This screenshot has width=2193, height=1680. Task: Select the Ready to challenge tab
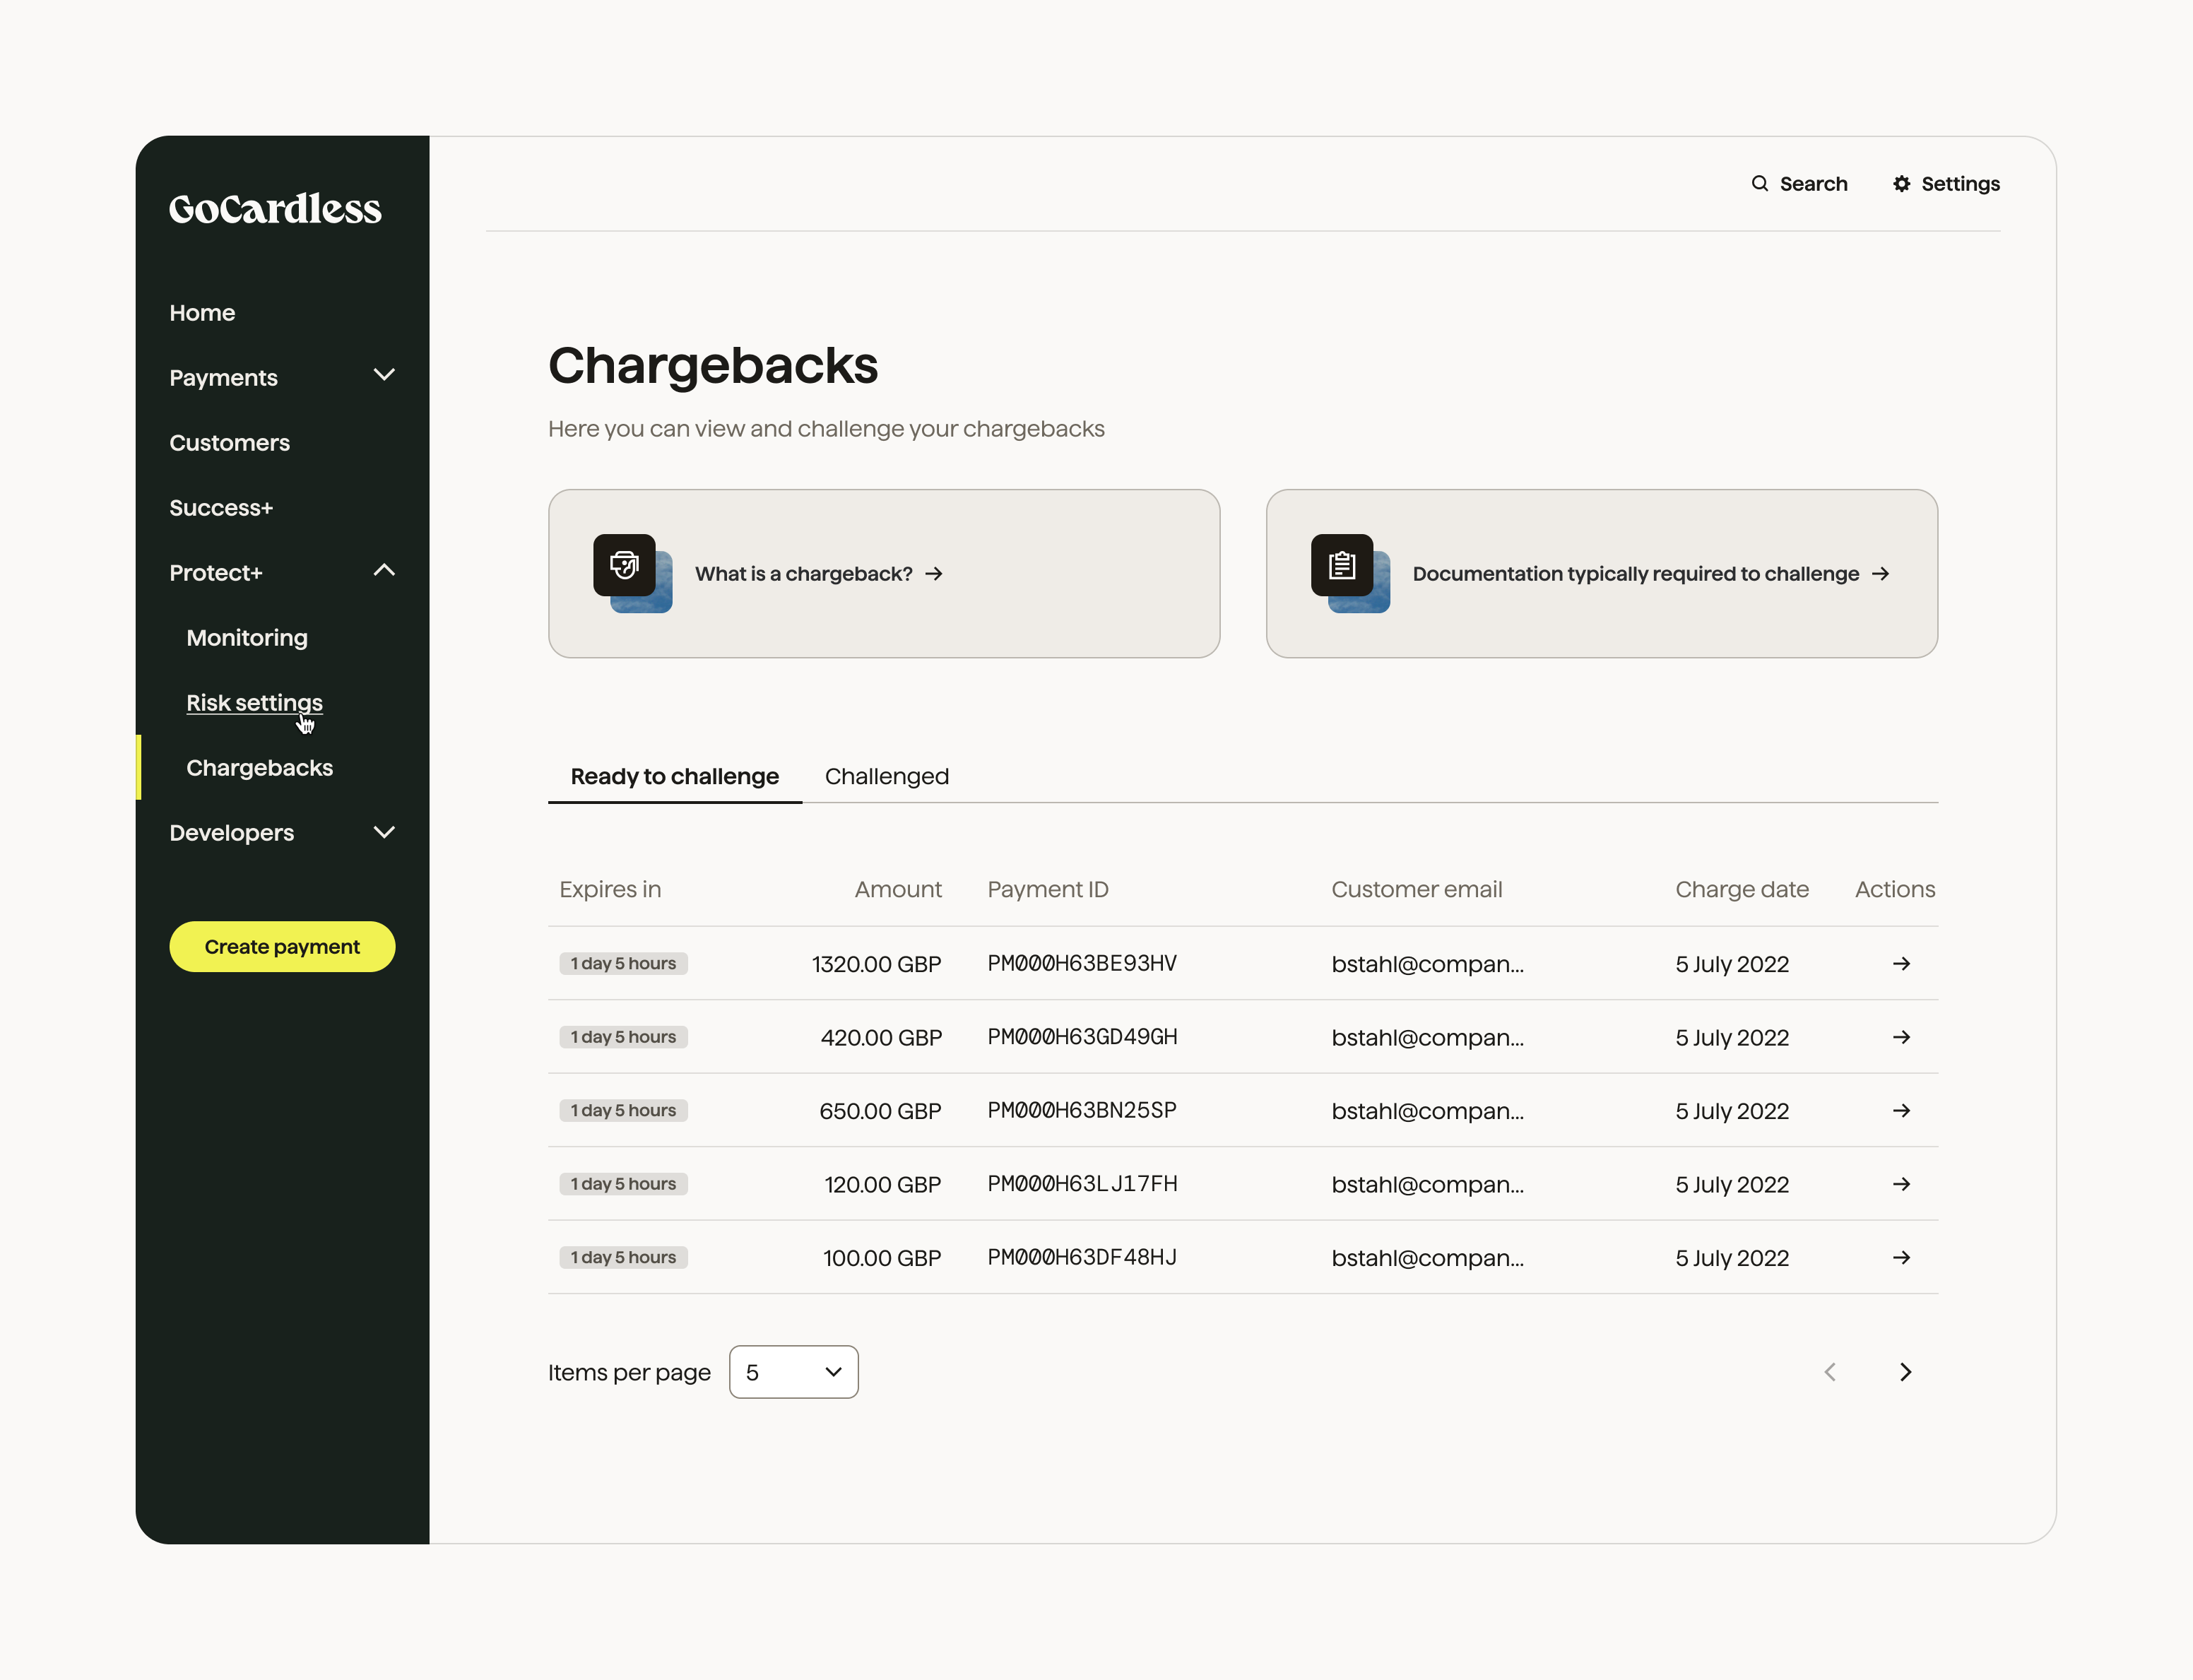674,776
